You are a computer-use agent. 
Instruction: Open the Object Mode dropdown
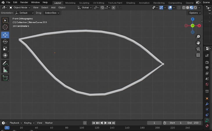pos(20,8)
